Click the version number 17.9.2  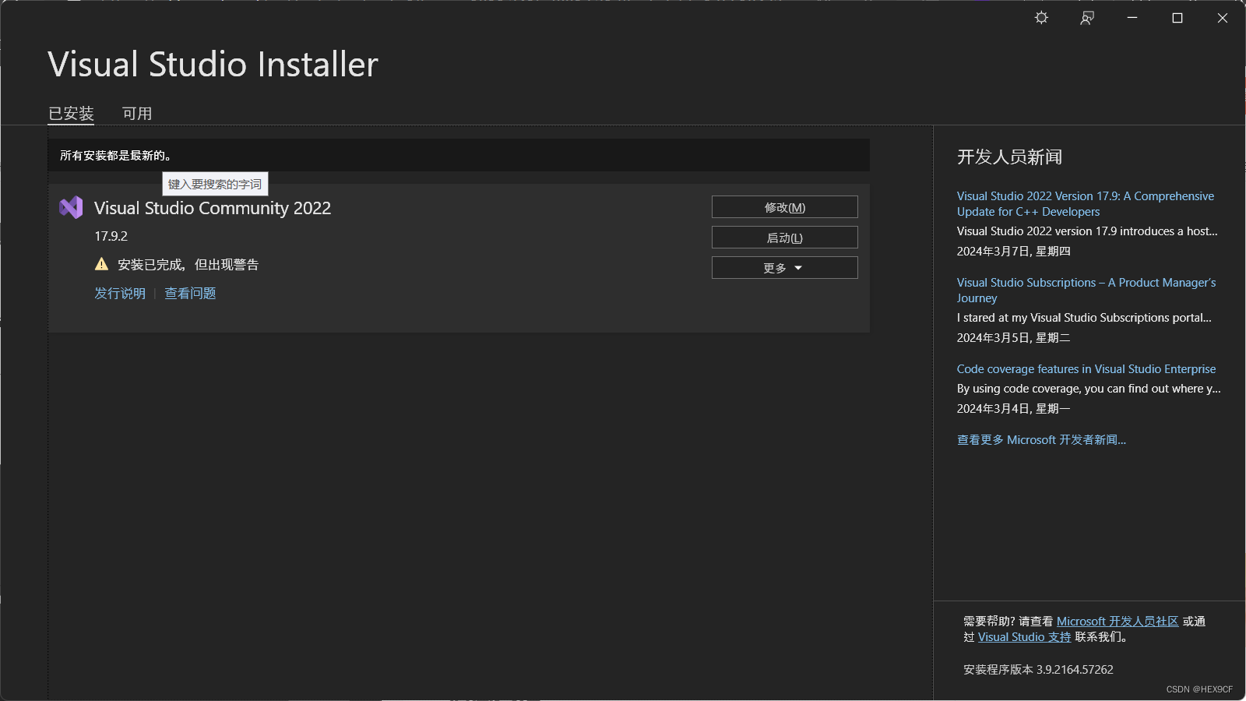pyautogui.click(x=111, y=236)
